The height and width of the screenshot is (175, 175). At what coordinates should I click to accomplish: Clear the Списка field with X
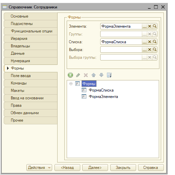pyautogui.click(x=150, y=42)
